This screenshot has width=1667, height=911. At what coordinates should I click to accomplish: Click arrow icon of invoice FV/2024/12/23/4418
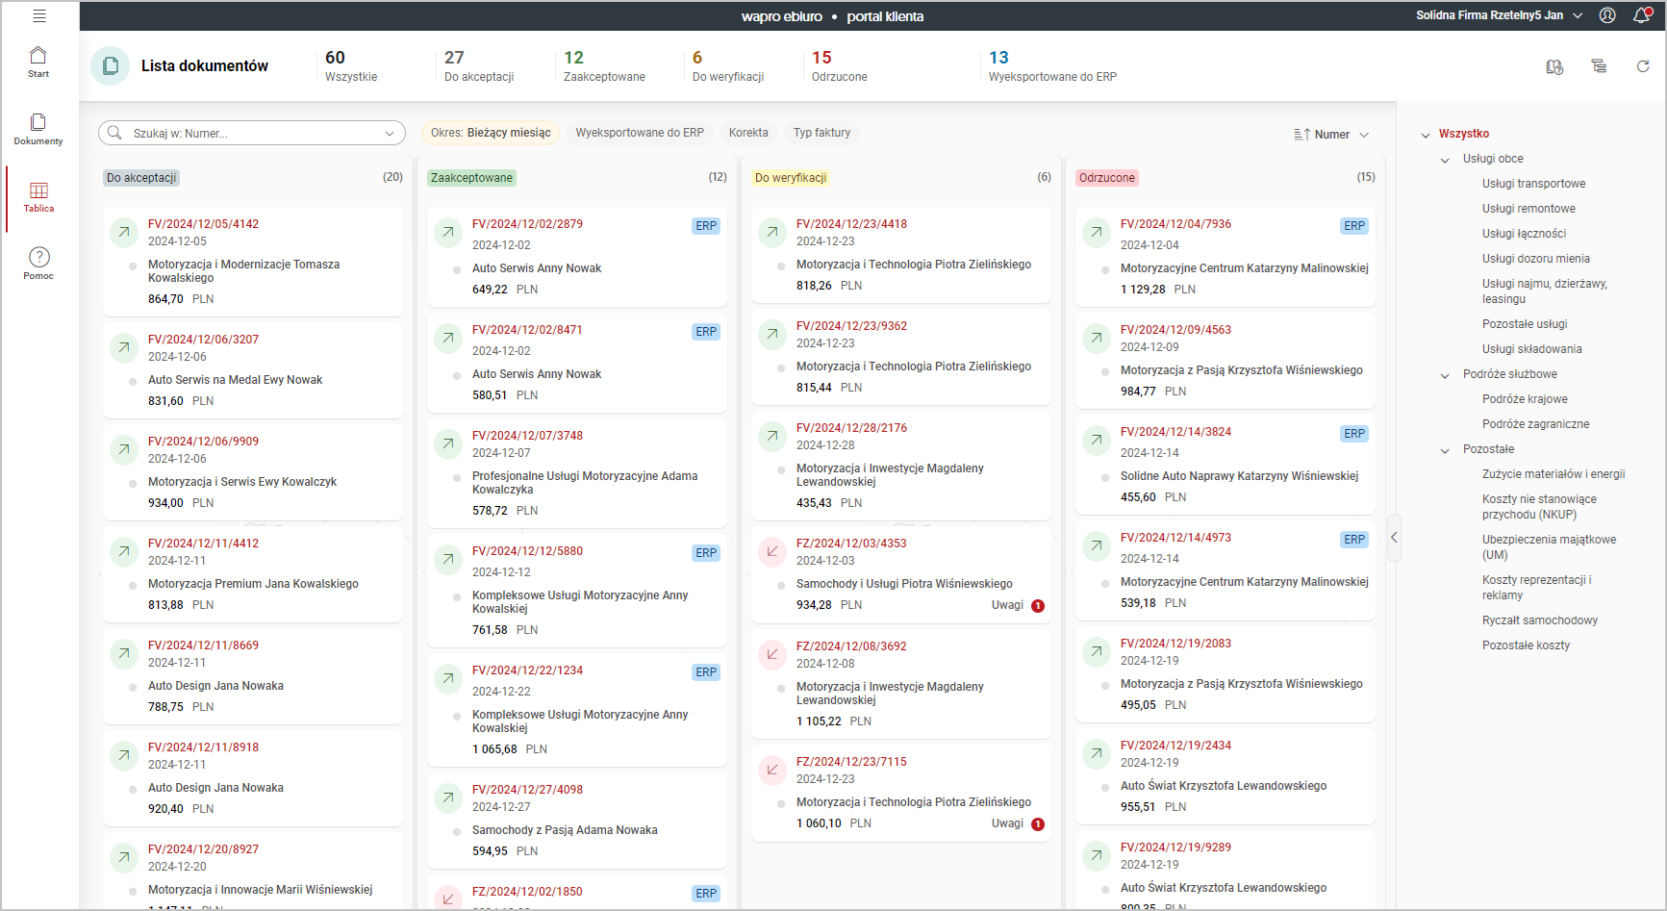click(772, 232)
